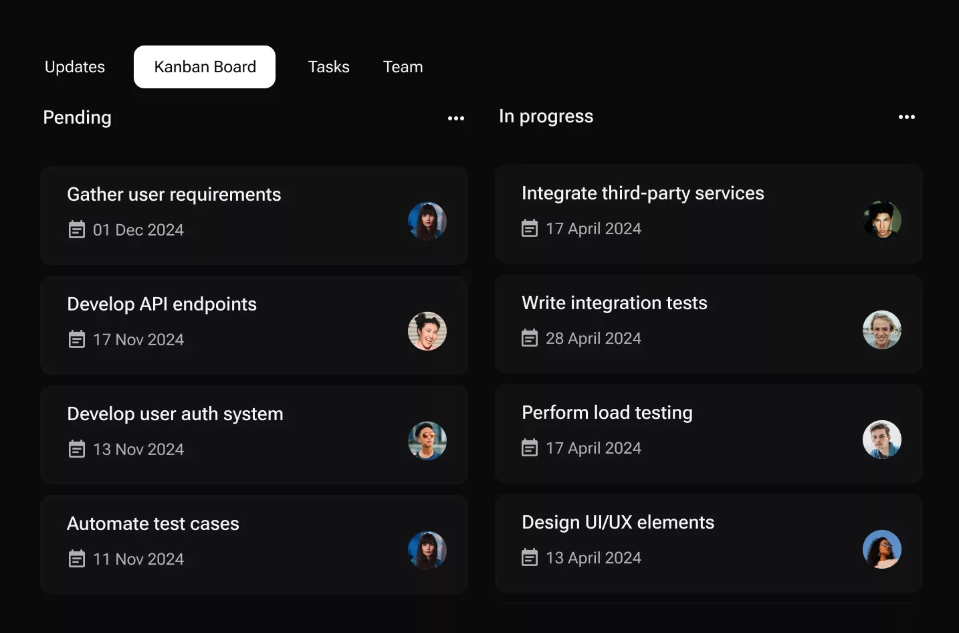Viewport: 959px width, 633px height.
Task: Click calendar icon on Gather user requirements card
Action: 77,230
